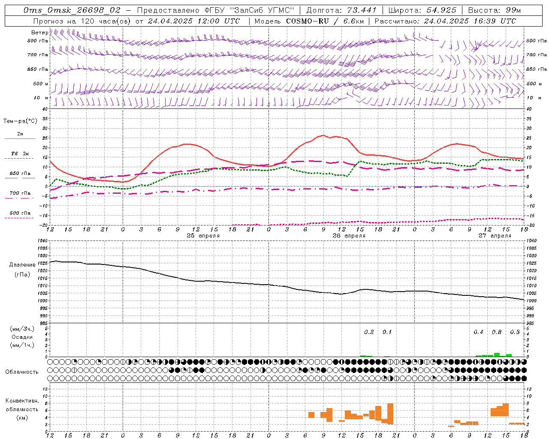Click the tallest orange convective bar on 26 апреля

pyautogui.click(x=390, y=414)
